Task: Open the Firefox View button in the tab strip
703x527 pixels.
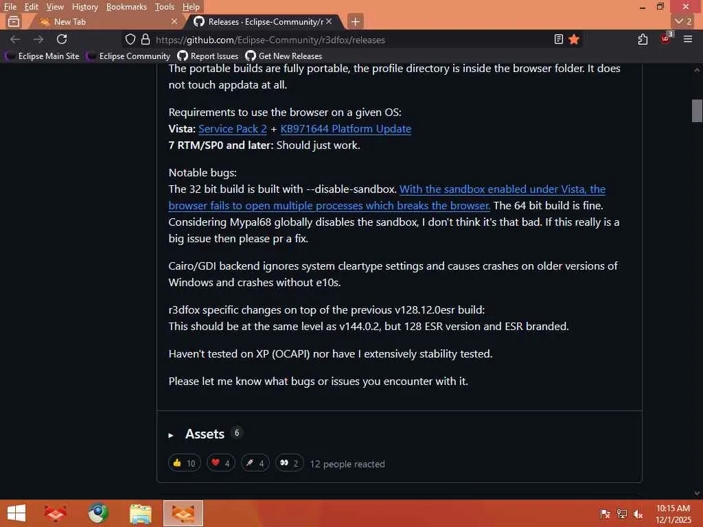Action: [x=14, y=21]
